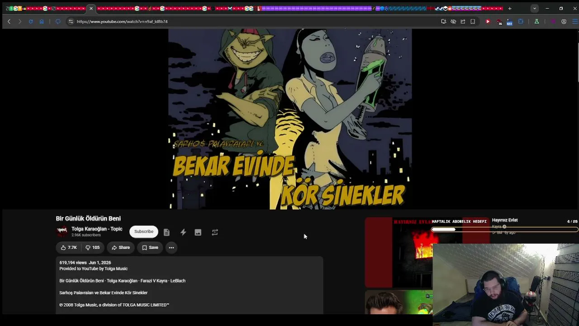Click the share page icon in address bar
Screen dimensions: 579x326
pyautogui.click(x=463, y=21)
